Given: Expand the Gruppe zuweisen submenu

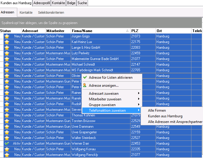Looking at the screenshot, I should pos(112,105).
